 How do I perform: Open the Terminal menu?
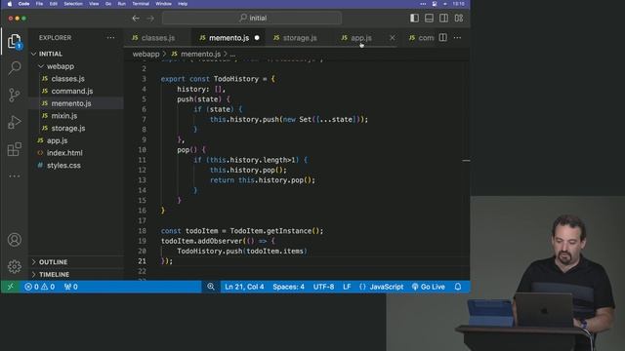141,4
